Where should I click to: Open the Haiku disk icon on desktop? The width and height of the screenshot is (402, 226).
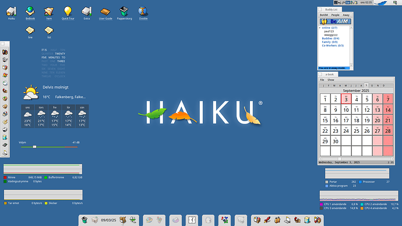click(x=11, y=11)
